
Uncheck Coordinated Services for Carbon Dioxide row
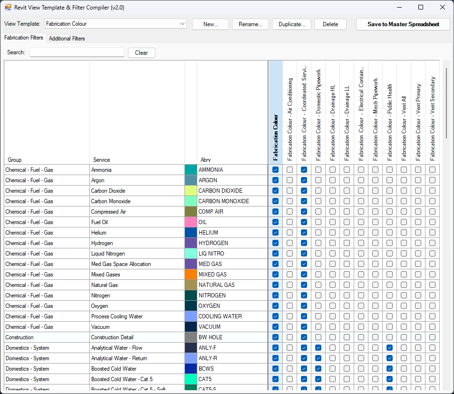click(x=304, y=190)
